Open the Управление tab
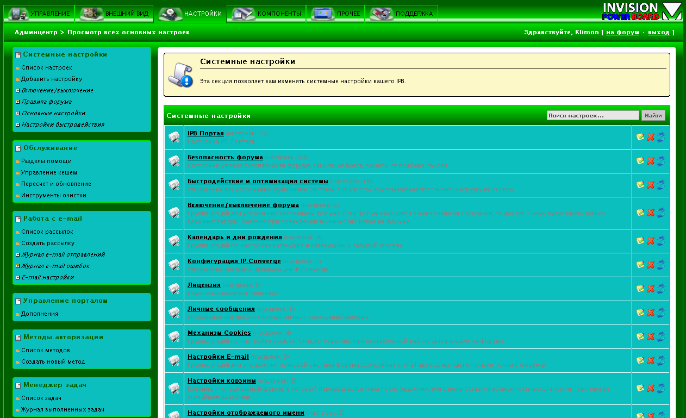 click(39, 14)
